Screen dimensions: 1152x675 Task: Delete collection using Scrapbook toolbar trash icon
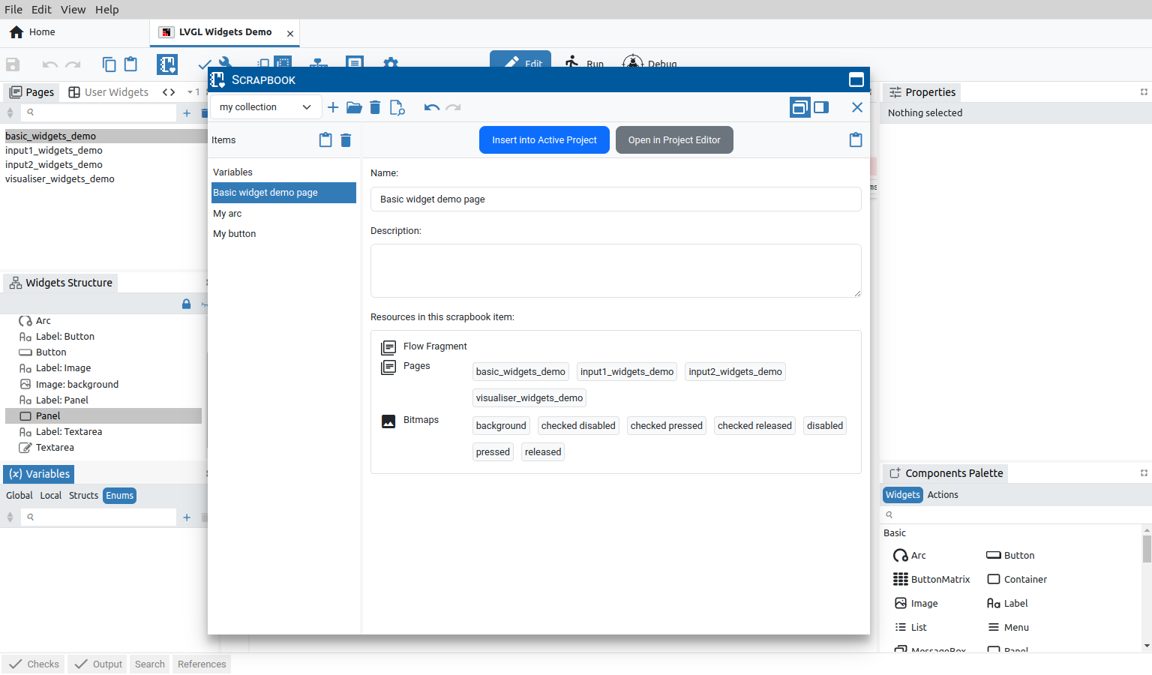[x=375, y=107]
